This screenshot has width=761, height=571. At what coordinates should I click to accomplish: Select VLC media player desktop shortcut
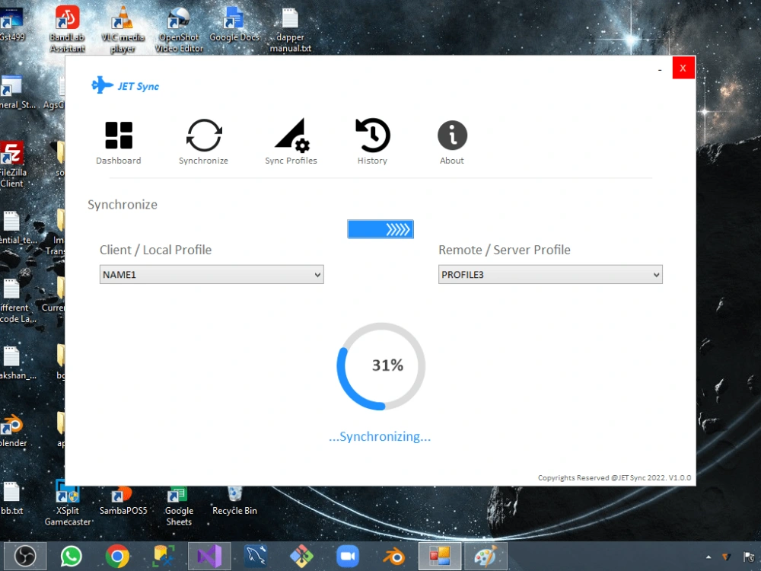(123, 29)
